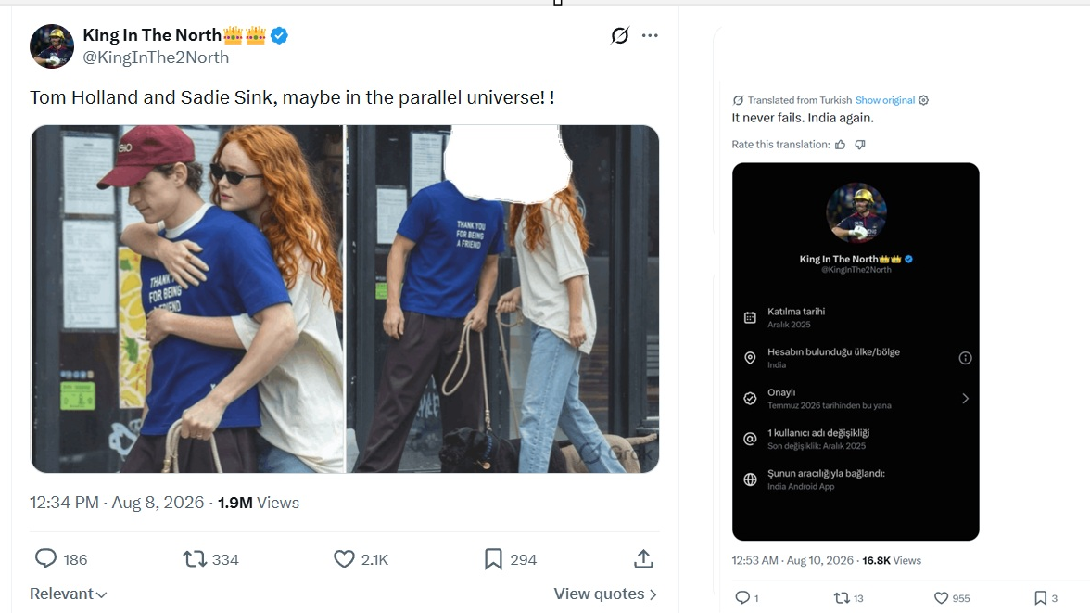Expand the Onaylı verified row chevron
This screenshot has width=1090, height=613.
pyautogui.click(x=965, y=398)
